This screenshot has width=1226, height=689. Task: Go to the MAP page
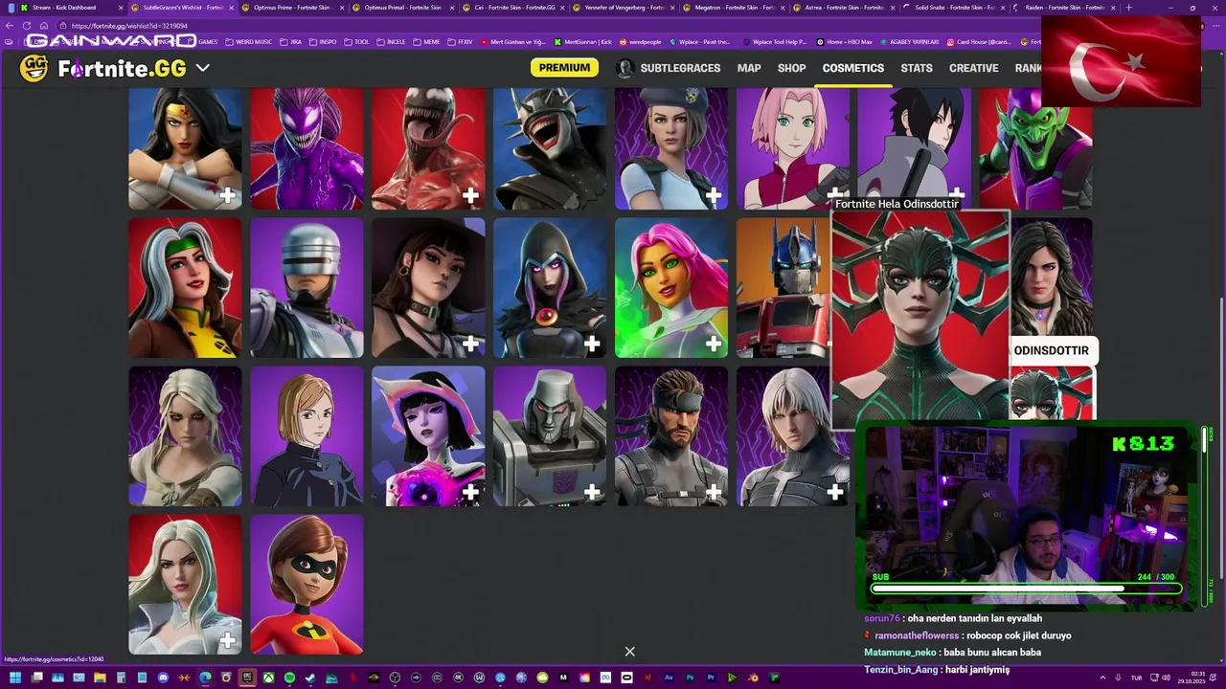click(x=749, y=68)
